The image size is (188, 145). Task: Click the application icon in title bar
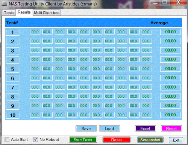coord(4,4)
